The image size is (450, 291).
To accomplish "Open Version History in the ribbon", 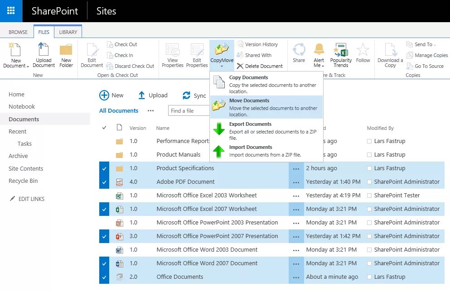I will [257, 44].
